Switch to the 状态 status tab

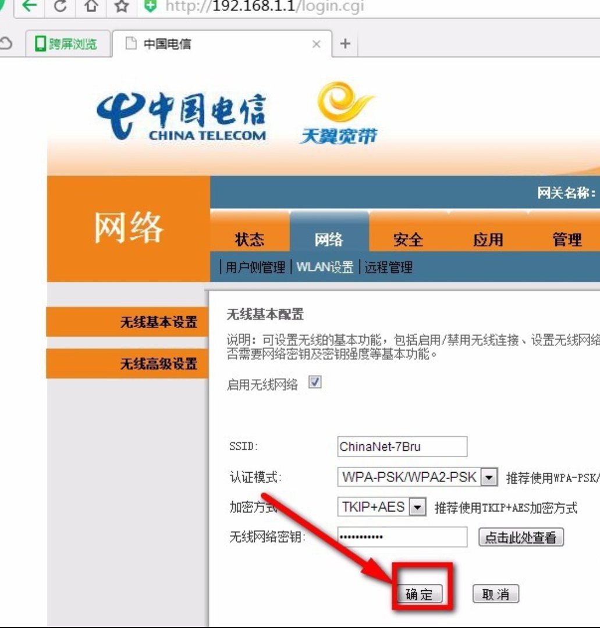[x=249, y=239]
